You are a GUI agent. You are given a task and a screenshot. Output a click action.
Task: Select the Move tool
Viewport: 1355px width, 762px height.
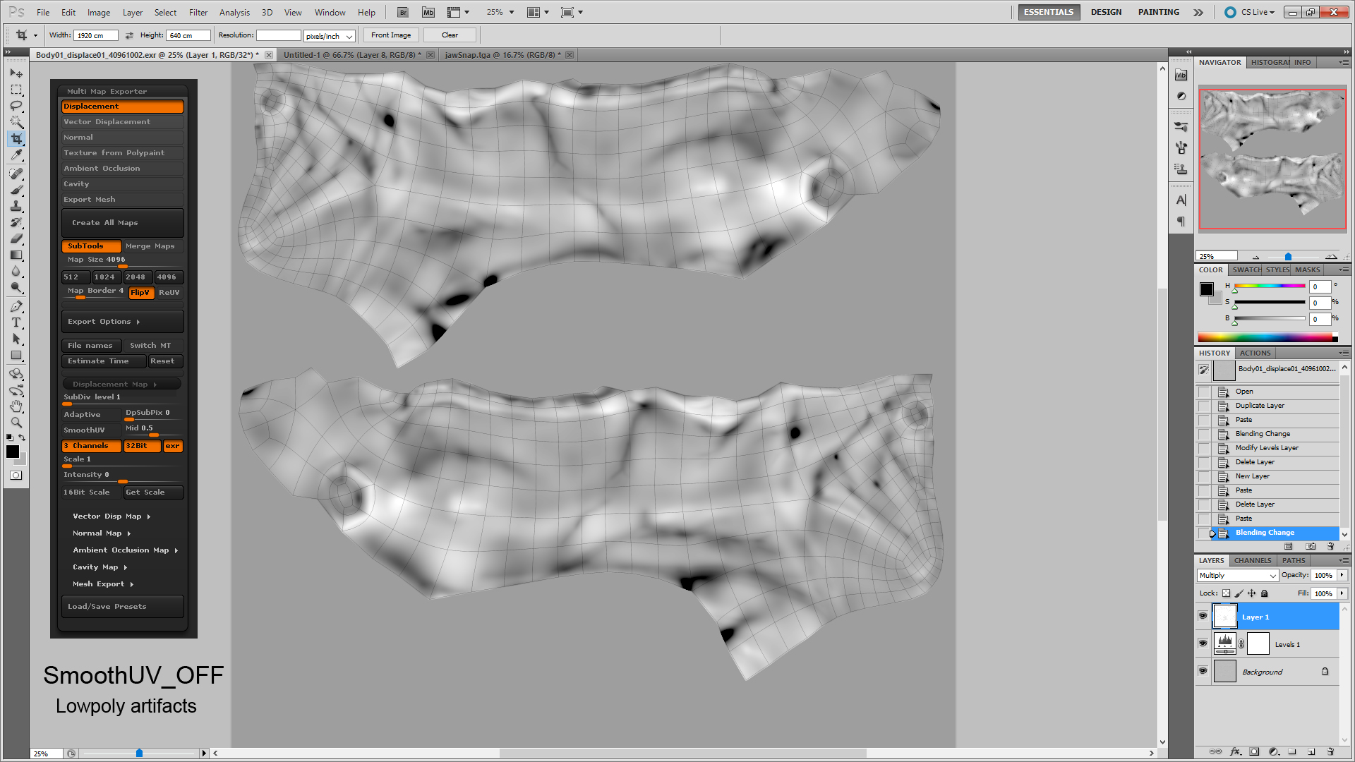pyautogui.click(x=16, y=73)
